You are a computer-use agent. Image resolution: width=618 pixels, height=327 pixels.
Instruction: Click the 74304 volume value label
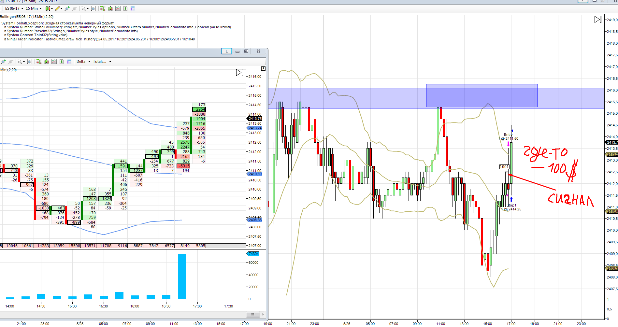click(x=253, y=254)
